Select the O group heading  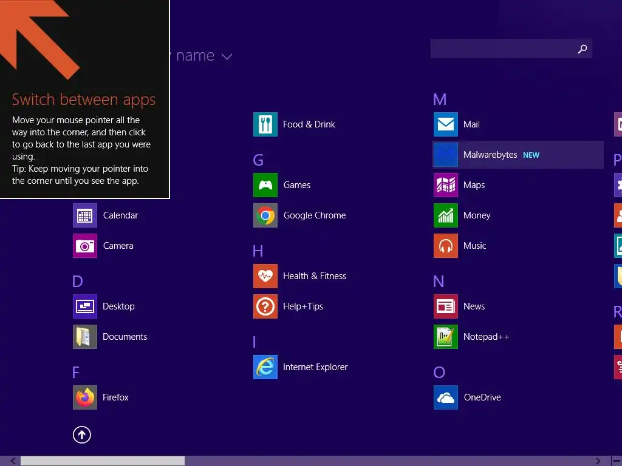pos(439,373)
